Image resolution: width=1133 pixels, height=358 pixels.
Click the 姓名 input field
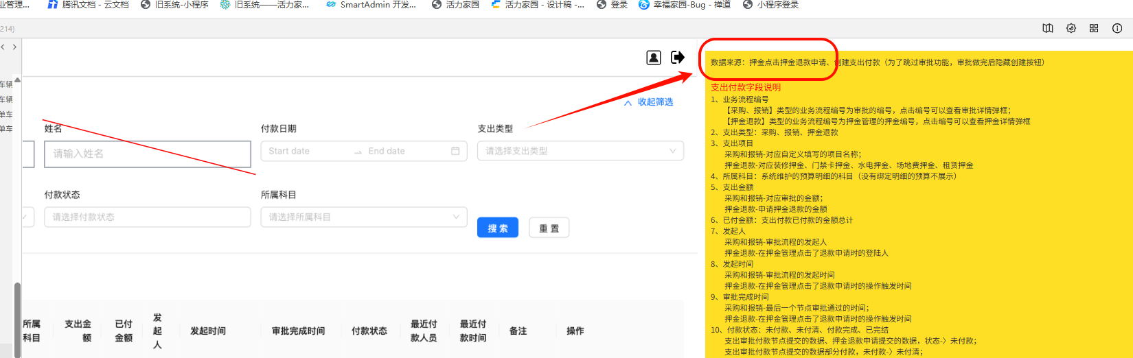pyautogui.click(x=148, y=154)
